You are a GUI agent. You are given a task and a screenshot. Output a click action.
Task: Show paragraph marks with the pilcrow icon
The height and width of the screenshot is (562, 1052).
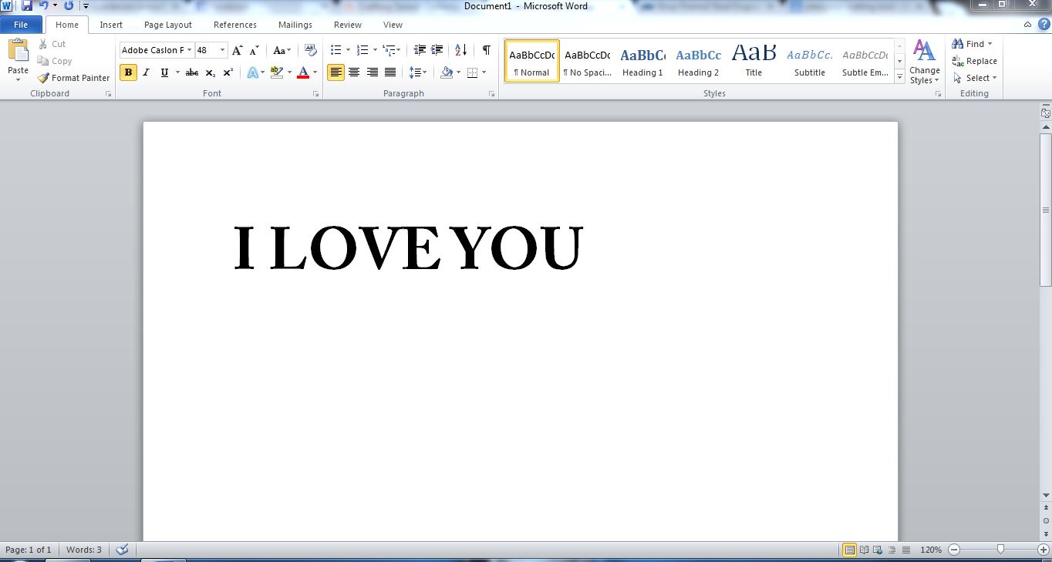487,50
